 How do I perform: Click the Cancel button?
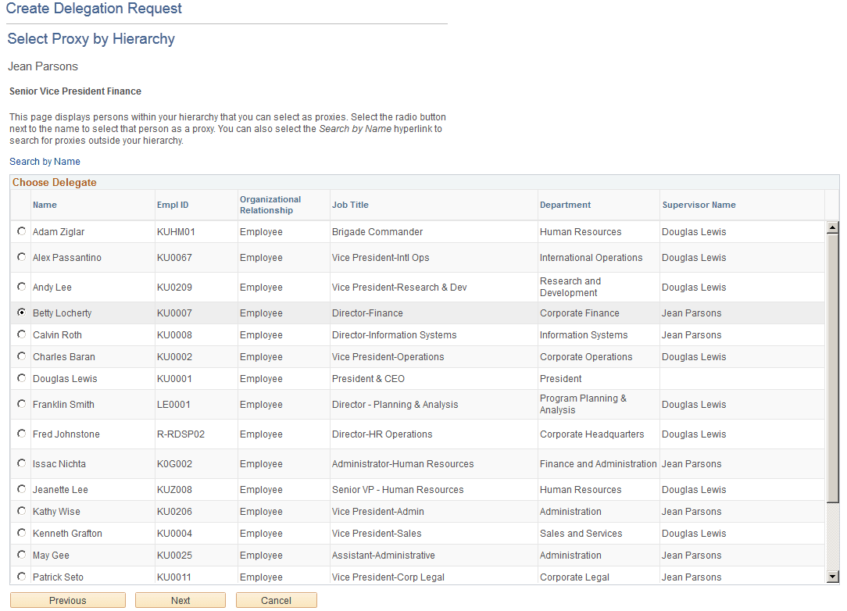pos(276,600)
